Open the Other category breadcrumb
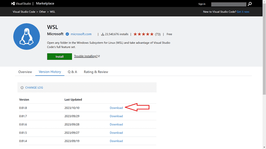 click(x=42, y=12)
